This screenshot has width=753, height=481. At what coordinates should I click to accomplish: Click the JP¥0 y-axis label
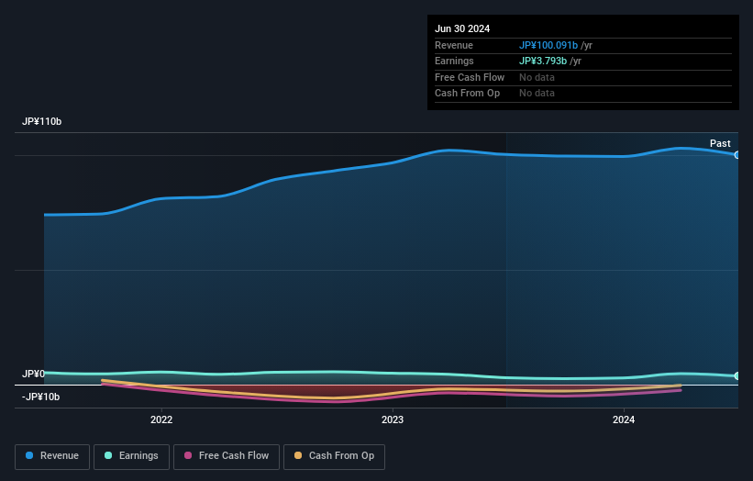33,374
